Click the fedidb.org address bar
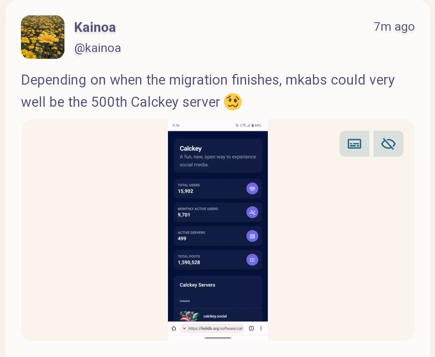Screen dimensions: 435x357 215,328
